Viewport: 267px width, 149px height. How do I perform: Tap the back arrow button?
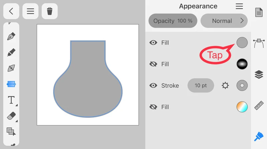coord(11,11)
